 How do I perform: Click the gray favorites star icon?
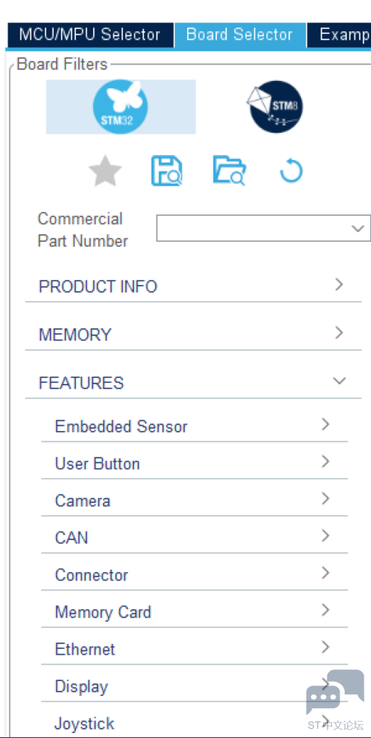click(x=105, y=171)
